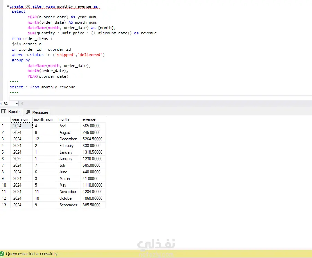Click the Messages tab icon
312x258 pixels.
pos(27,112)
